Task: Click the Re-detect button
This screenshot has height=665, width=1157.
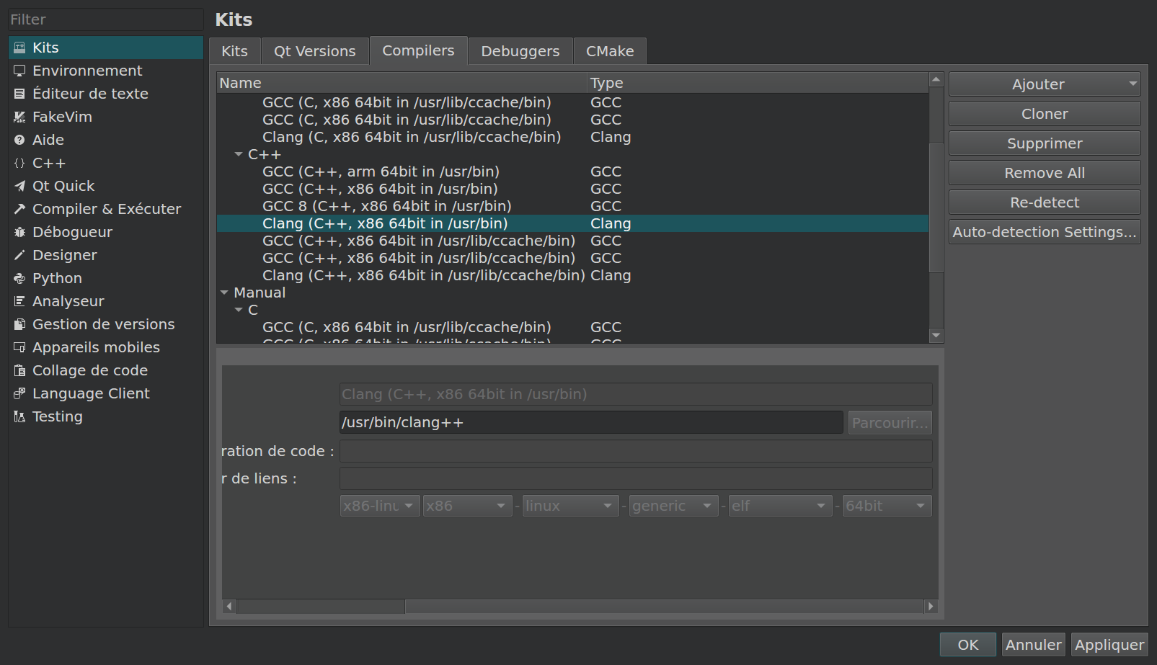Action: coord(1044,202)
